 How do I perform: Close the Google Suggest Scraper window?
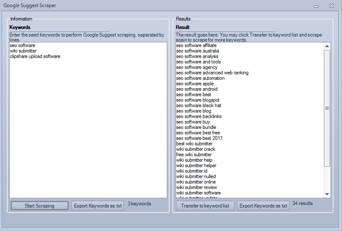point(331,6)
